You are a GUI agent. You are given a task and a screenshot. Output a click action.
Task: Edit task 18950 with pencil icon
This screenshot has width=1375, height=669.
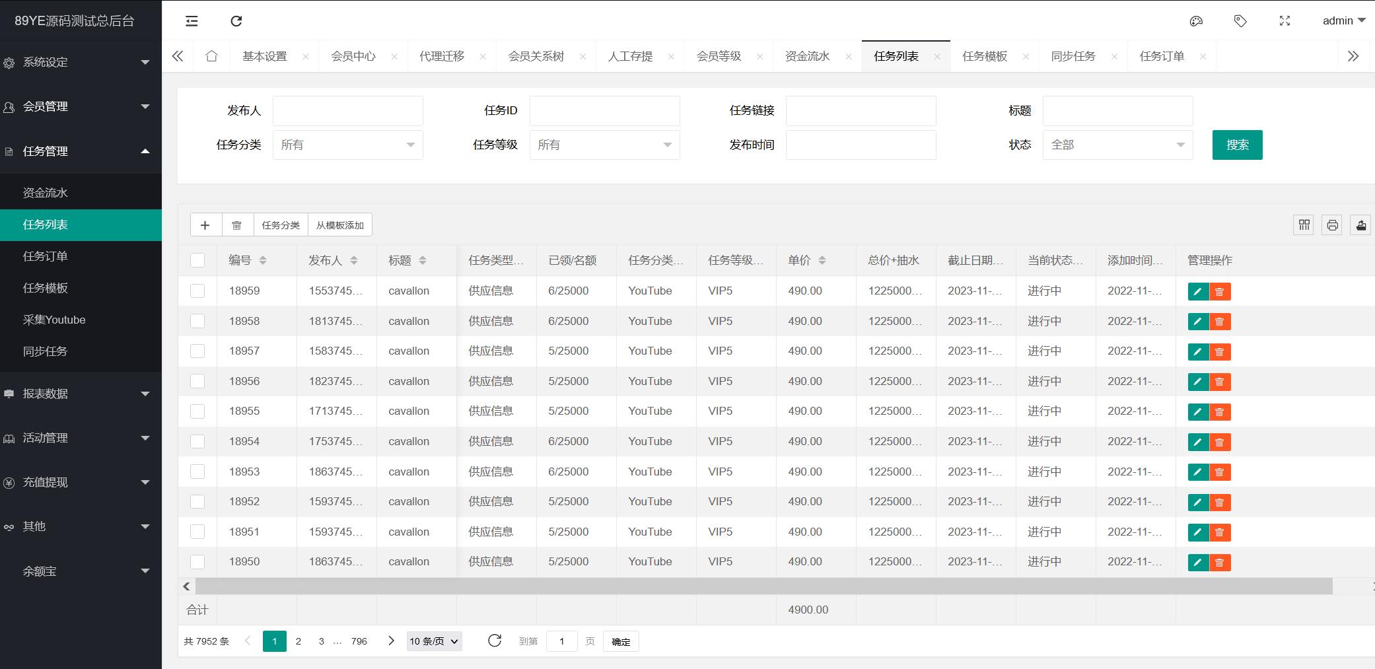click(x=1198, y=563)
